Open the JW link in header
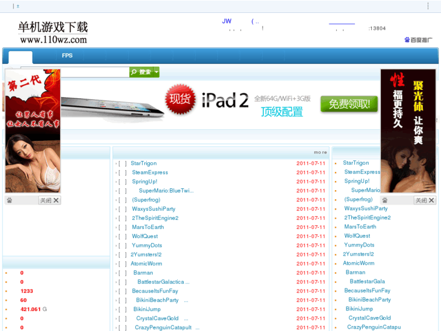This screenshot has height=331, width=441. coord(227,21)
